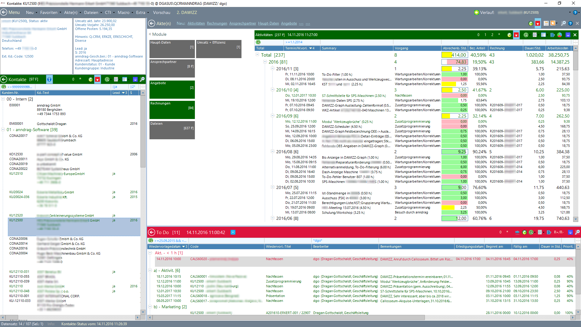Open the green Rechnungen module tile

tap(172, 110)
